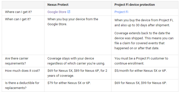This screenshot has height=92, width=180.
Task: Click the 'Where can I get it?' row label
Action: (x=18, y=12)
